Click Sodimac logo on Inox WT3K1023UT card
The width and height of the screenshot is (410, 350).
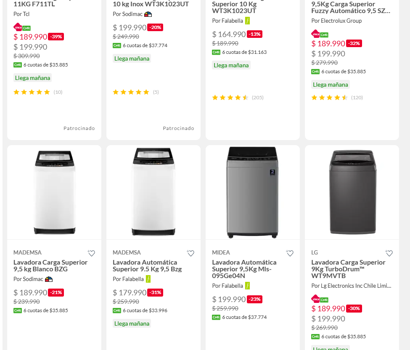148,14
